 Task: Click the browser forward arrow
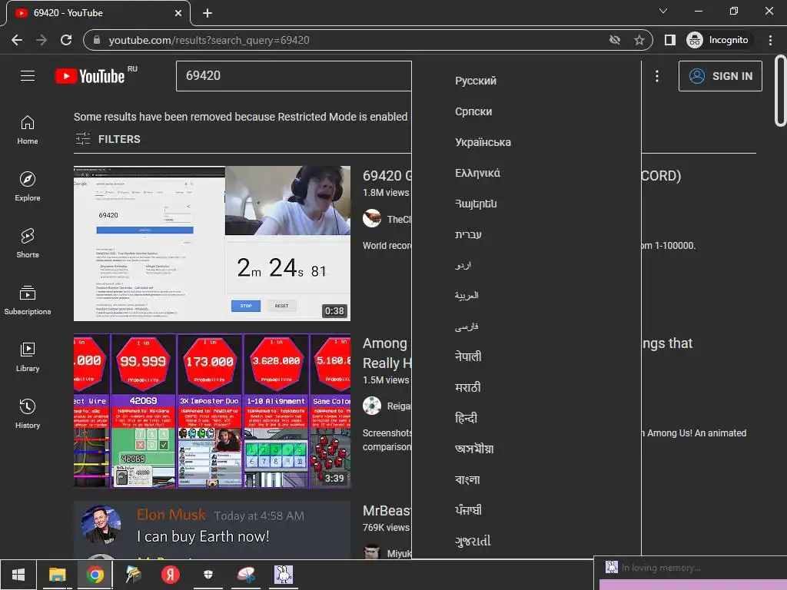coord(42,40)
